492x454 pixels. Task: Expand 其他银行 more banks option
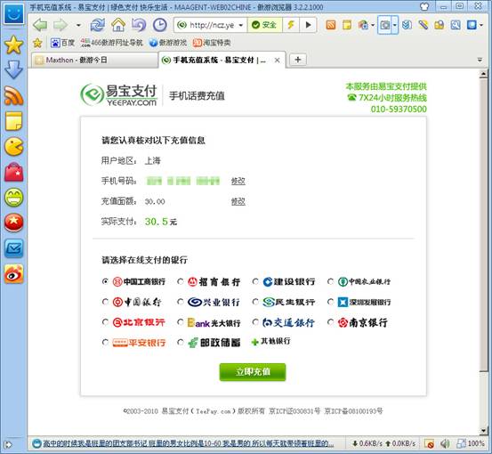click(271, 342)
